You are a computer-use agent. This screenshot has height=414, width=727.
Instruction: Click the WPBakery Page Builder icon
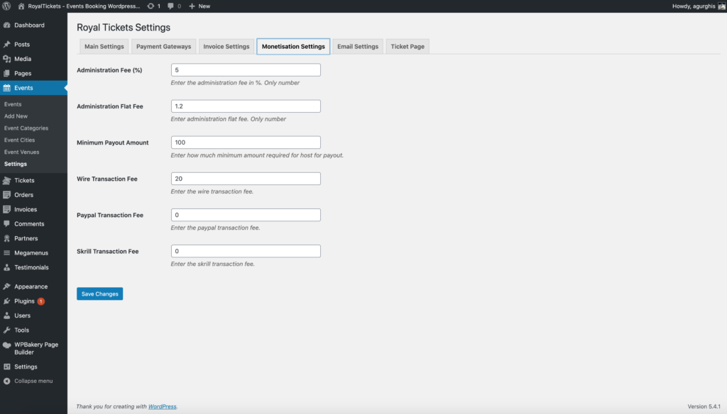point(7,345)
